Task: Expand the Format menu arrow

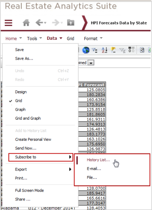Action: click(x=101, y=38)
